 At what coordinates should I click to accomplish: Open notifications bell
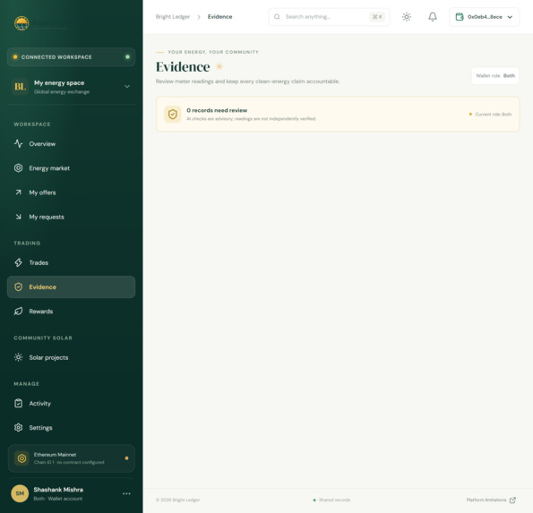tap(433, 17)
